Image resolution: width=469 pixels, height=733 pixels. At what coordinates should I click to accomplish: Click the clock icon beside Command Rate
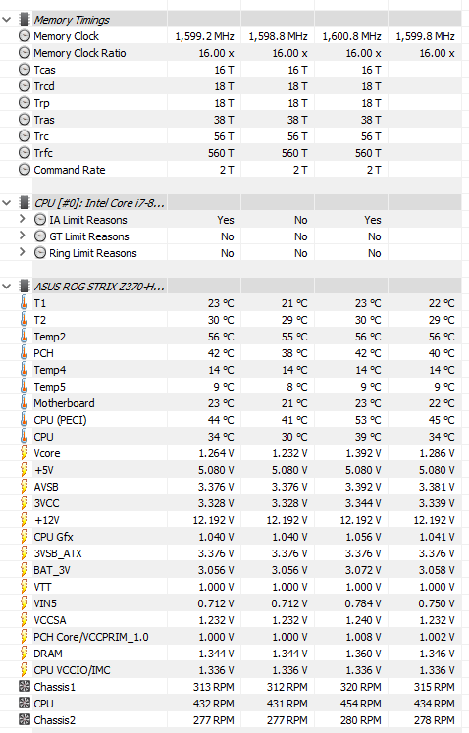pyautogui.click(x=25, y=169)
